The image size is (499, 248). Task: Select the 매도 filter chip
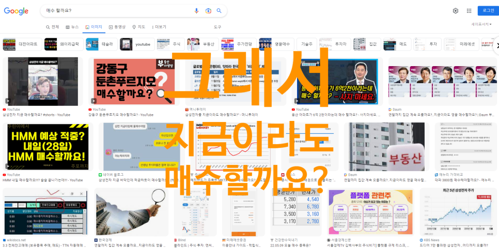tap(397, 44)
